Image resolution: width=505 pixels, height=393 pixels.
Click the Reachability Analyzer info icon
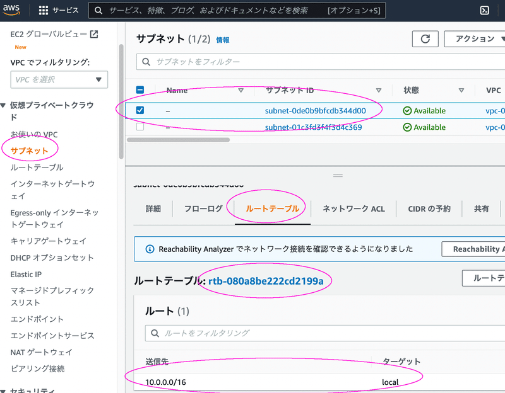150,249
